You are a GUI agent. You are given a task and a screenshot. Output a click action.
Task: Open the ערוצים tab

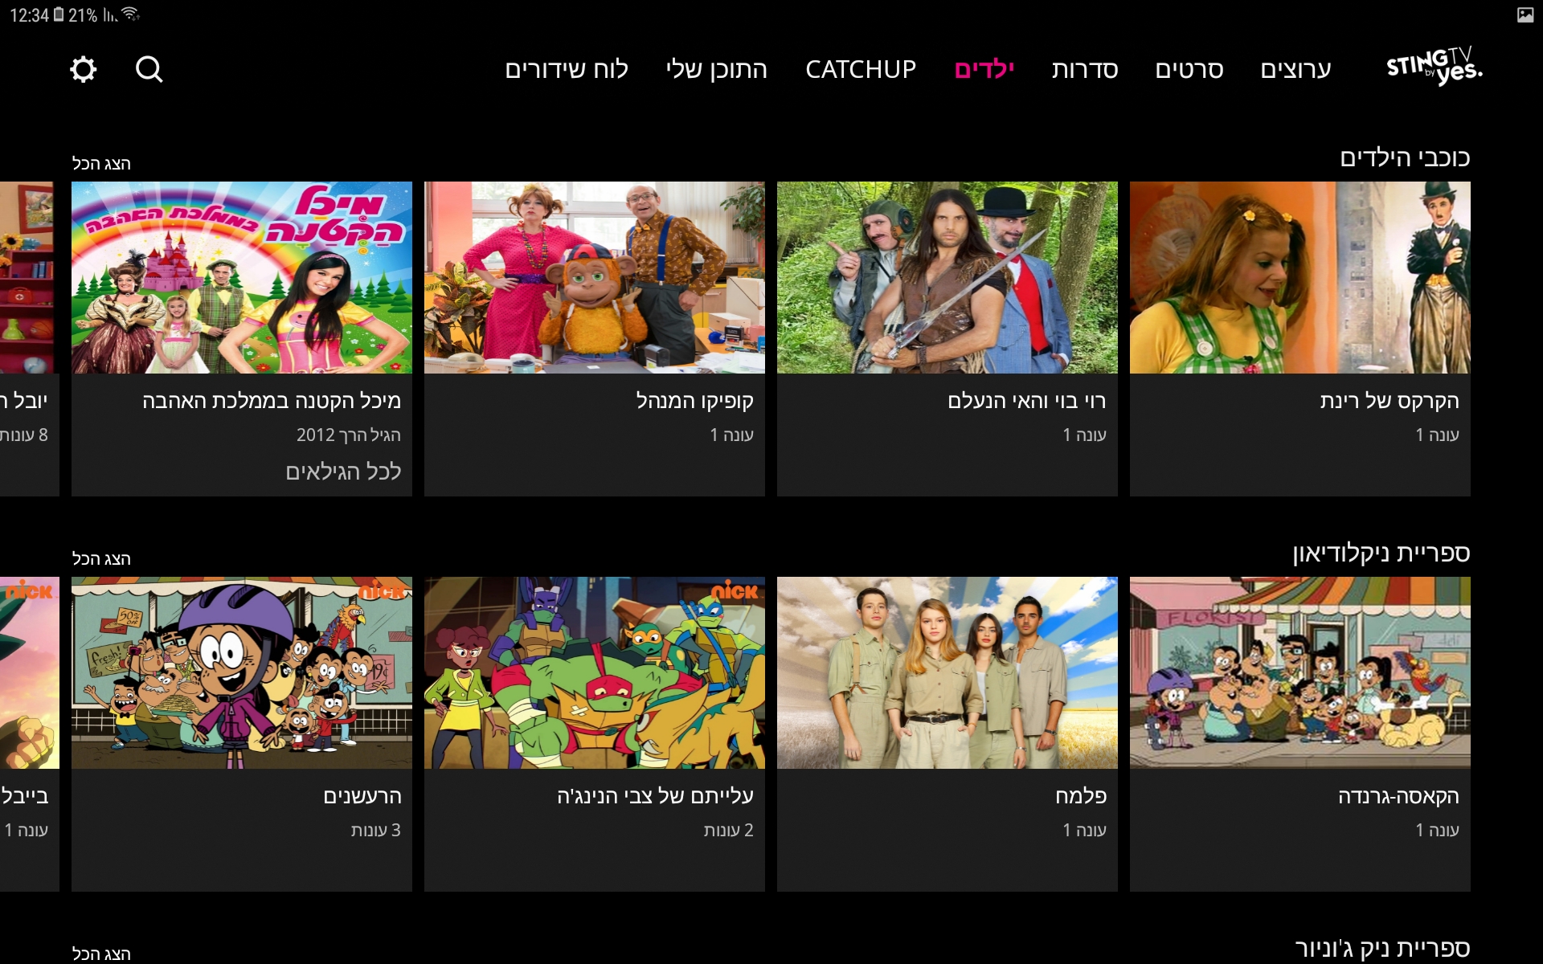tap(1295, 69)
